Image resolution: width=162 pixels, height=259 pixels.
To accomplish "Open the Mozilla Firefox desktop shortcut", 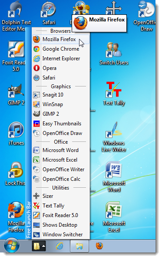I will pyautogui.click(x=16, y=217).
